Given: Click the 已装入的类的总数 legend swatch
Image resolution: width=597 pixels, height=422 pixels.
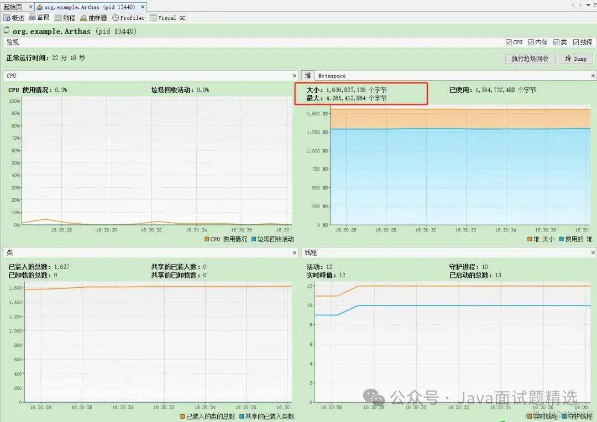Looking at the screenshot, I should tap(183, 416).
